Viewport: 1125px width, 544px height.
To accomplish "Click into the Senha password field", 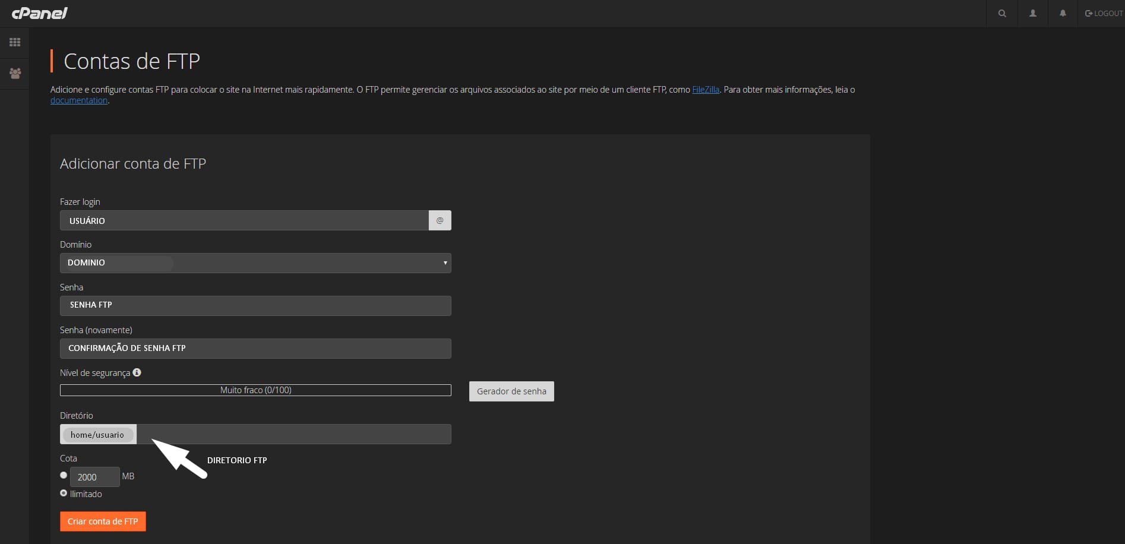I will pos(255,306).
